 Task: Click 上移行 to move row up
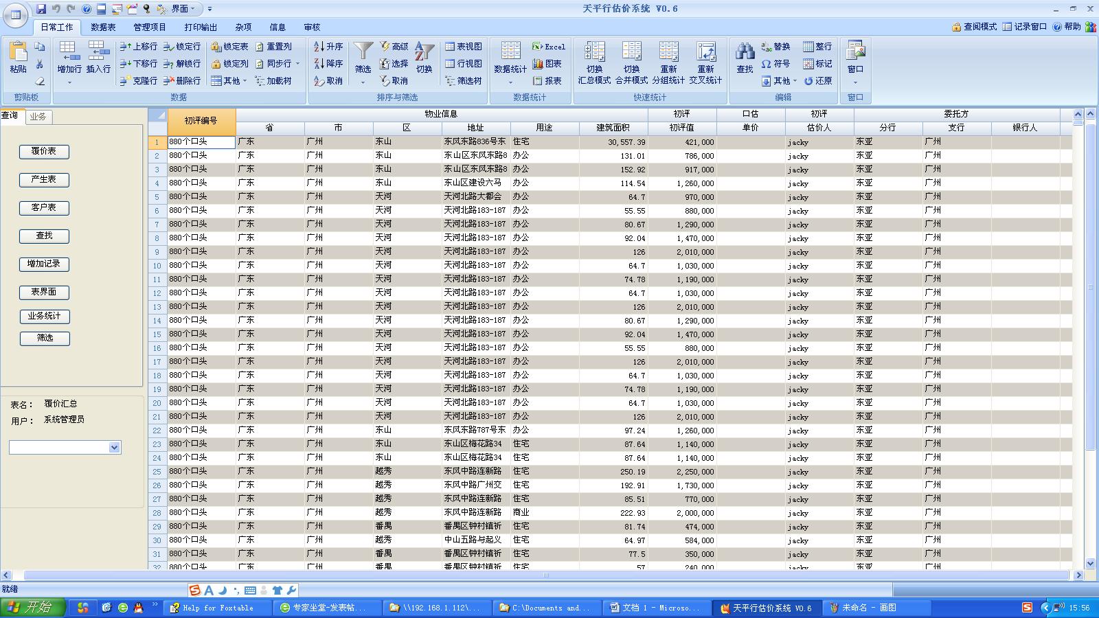[139, 47]
